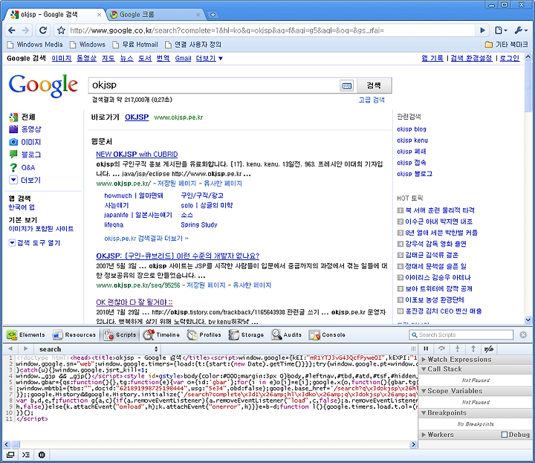Close the okjsp Google search tab
Screen dimensions: 535x463
tap(99, 15)
